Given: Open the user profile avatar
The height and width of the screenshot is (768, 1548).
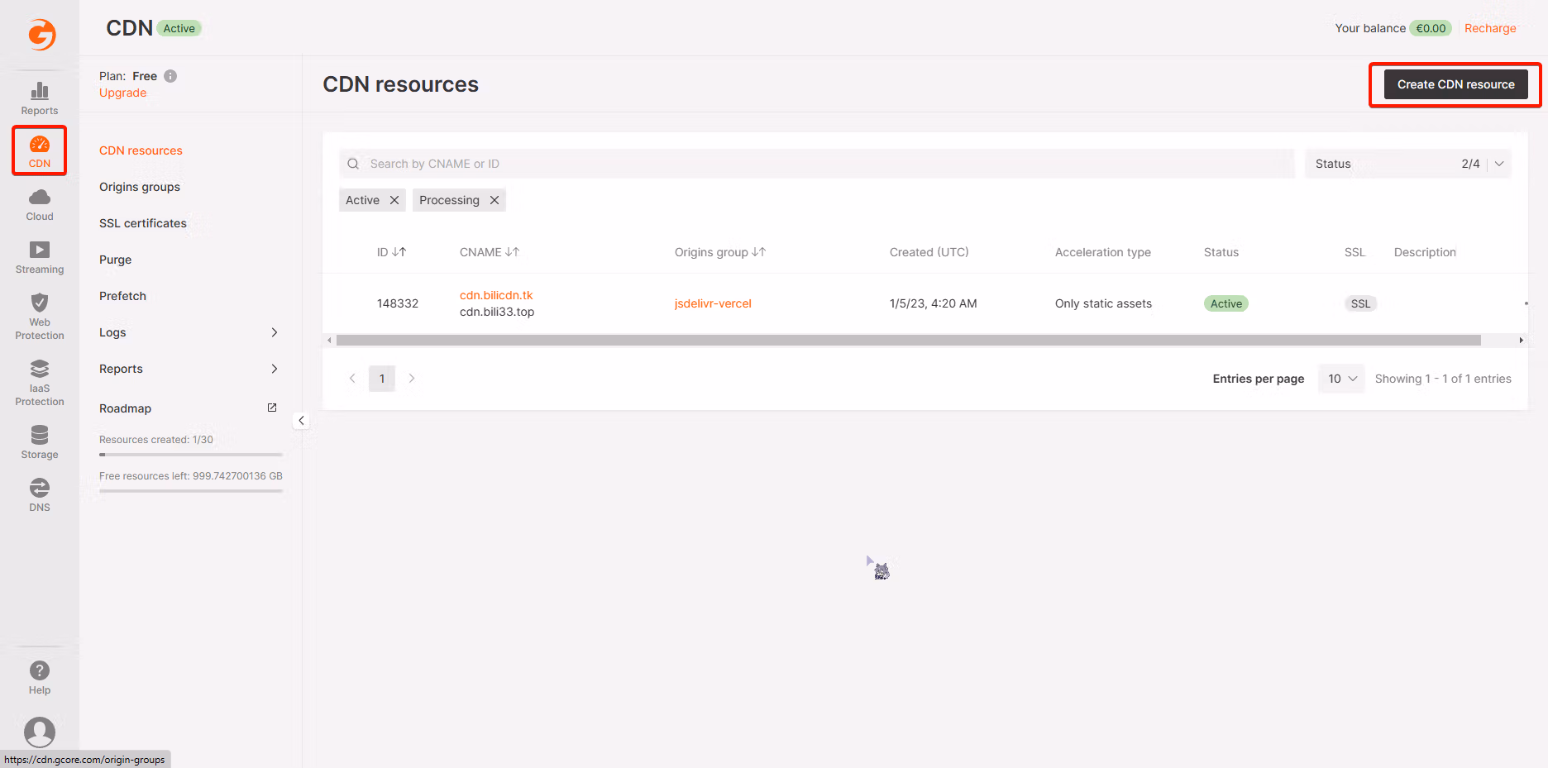Looking at the screenshot, I should click(x=40, y=732).
